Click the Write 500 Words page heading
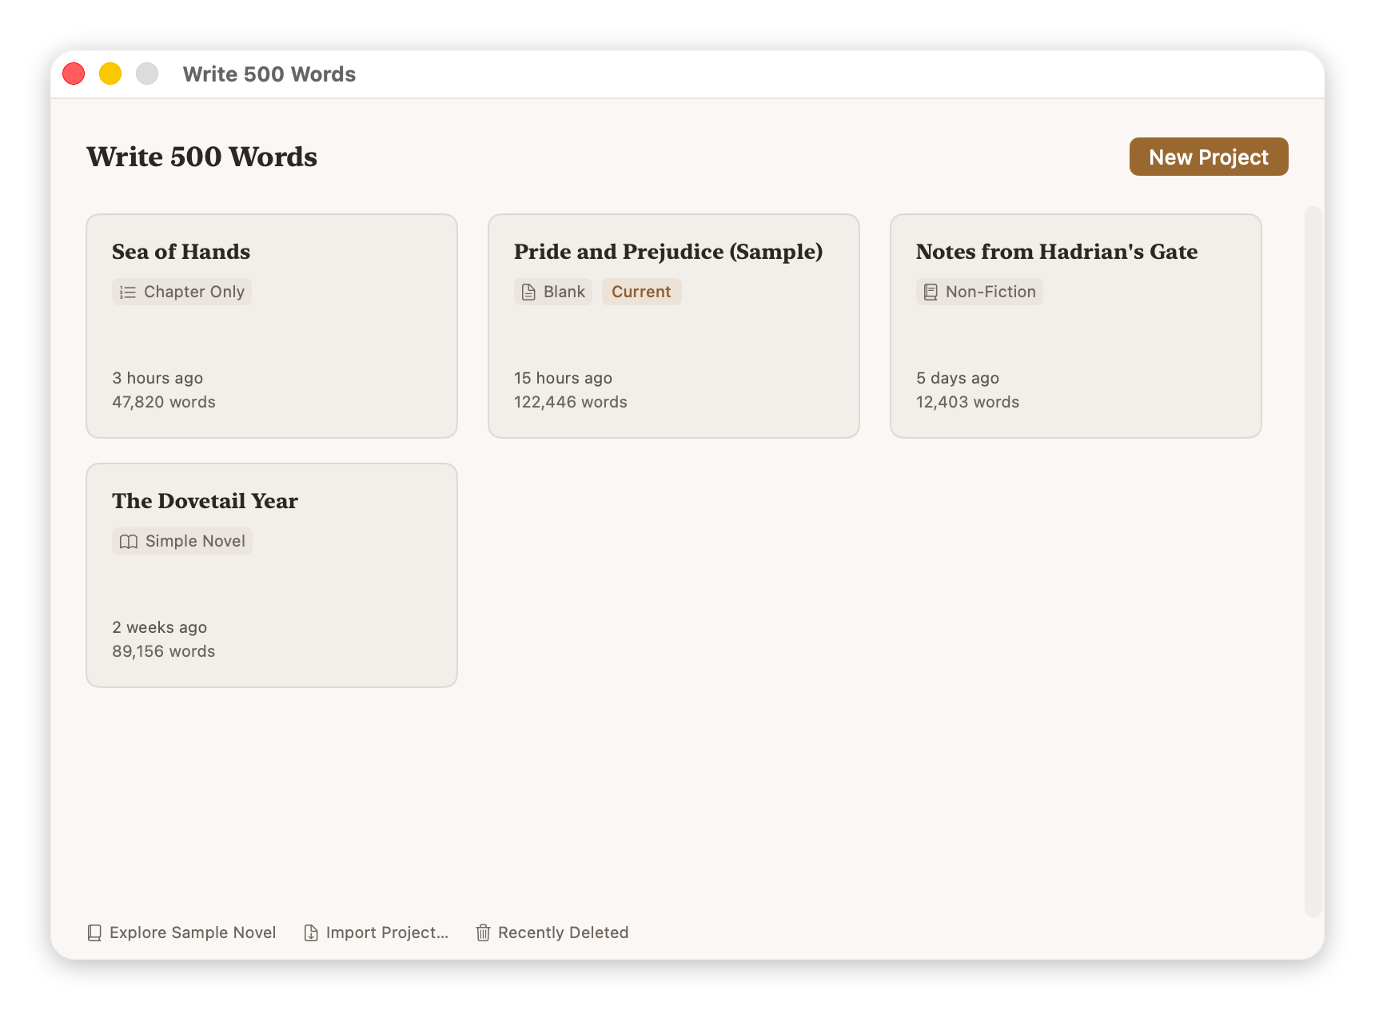This screenshot has width=1375, height=1010. coord(201,157)
